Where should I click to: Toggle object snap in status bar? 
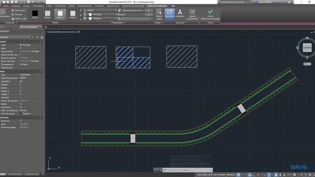click(x=269, y=175)
